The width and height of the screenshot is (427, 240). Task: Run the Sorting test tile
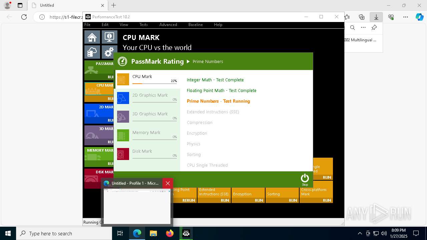pyautogui.click(x=282, y=195)
